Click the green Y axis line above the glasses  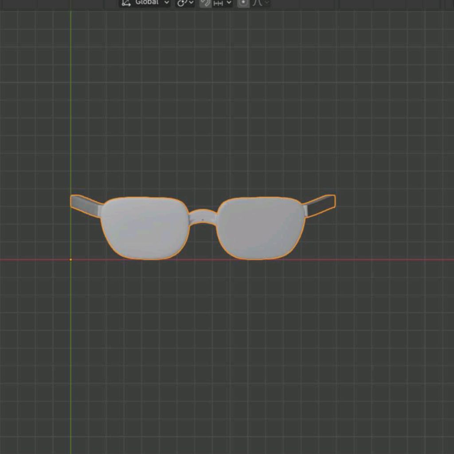pos(70,111)
